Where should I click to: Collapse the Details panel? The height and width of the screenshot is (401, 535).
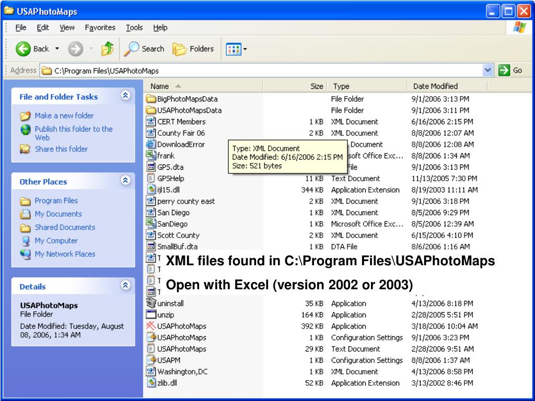pyautogui.click(x=125, y=286)
